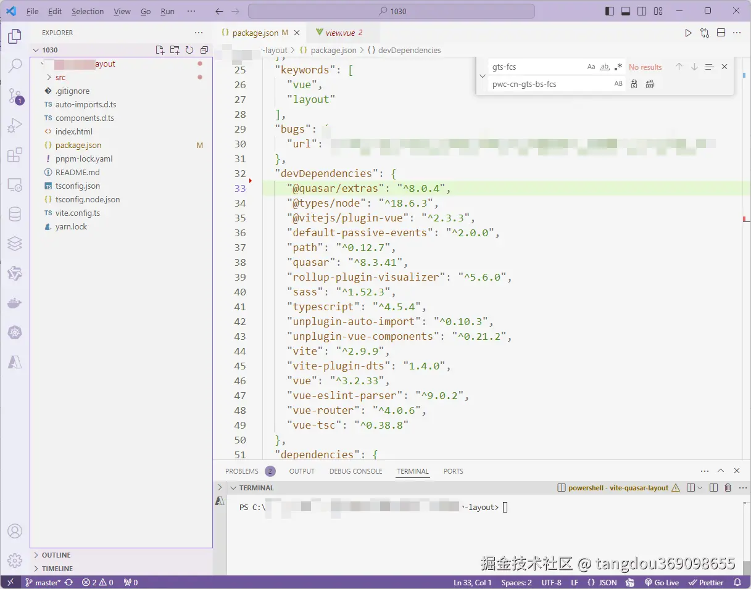
Task: Open the Run menu
Action: click(x=167, y=11)
